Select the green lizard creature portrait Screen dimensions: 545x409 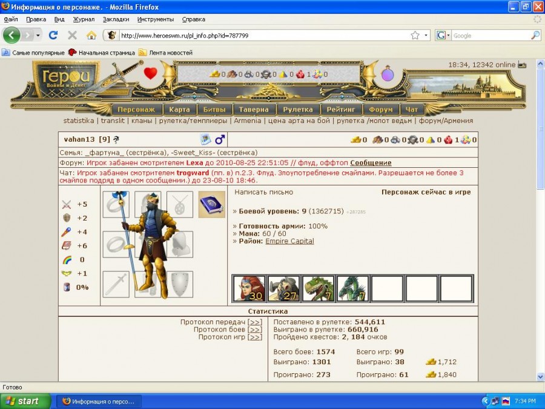(x=318, y=288)
